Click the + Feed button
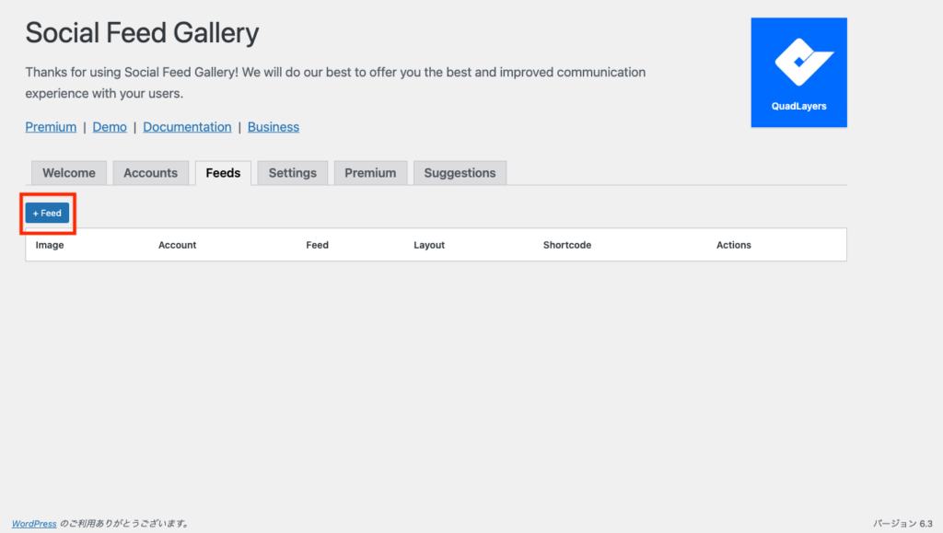Image resolution: width=943 pixels, height=533 pixels. coord(47,213)
